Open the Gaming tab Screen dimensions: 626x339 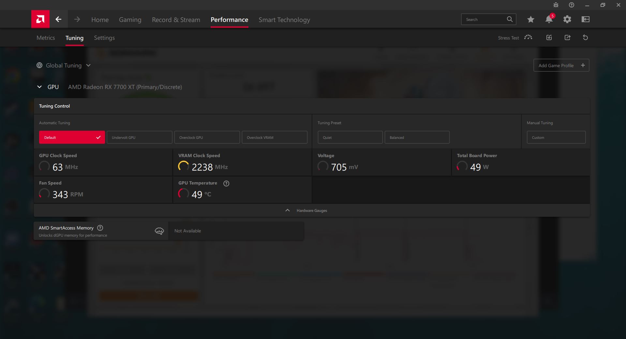(130, 20)
